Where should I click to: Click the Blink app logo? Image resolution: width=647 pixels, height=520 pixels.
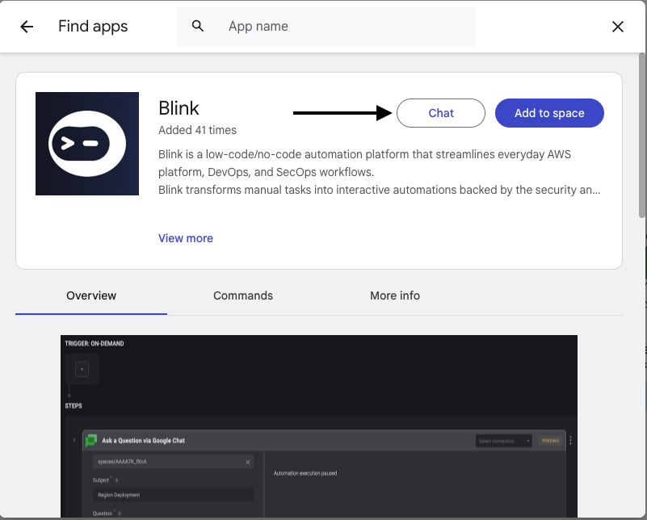[x=87, y=144]
